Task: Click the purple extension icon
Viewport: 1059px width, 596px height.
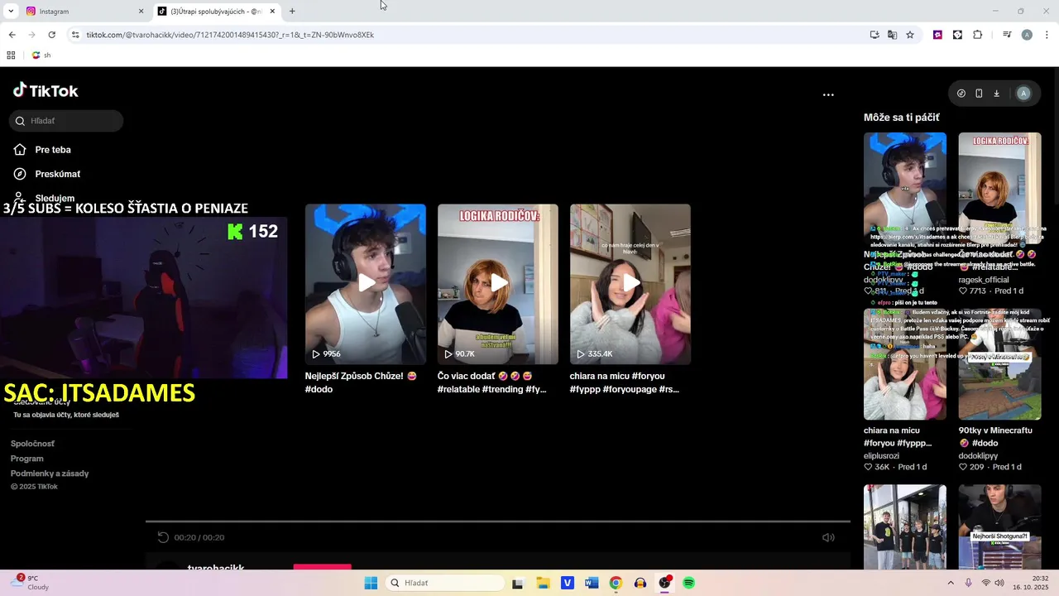Action: click(937, 35)
